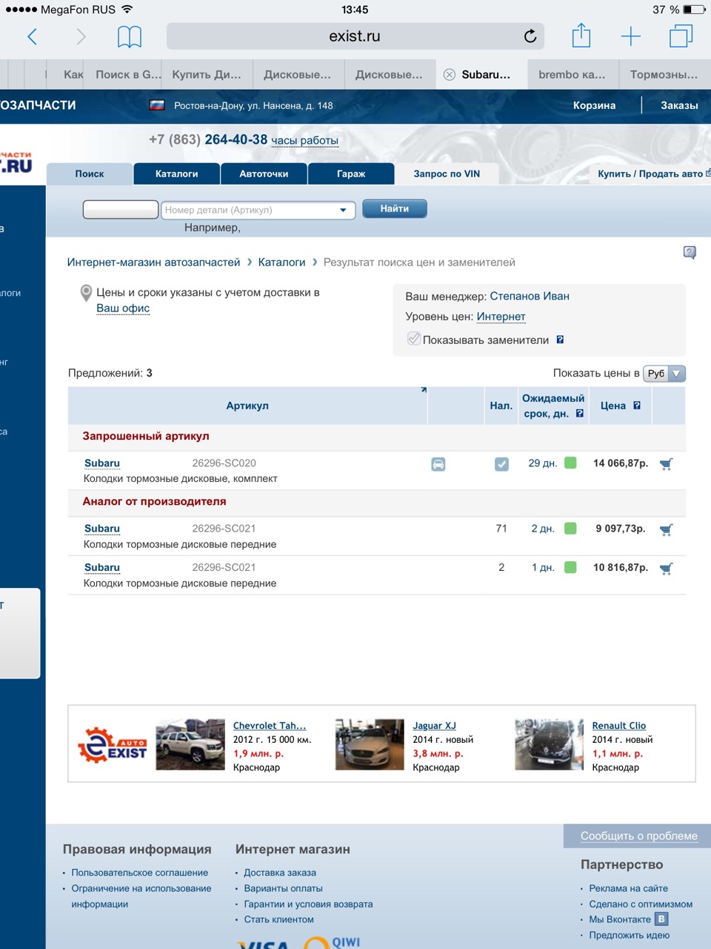This screenshot has width=711, height=949.
Task: Open the Руб currency dropdown
Action: (664, 374)
